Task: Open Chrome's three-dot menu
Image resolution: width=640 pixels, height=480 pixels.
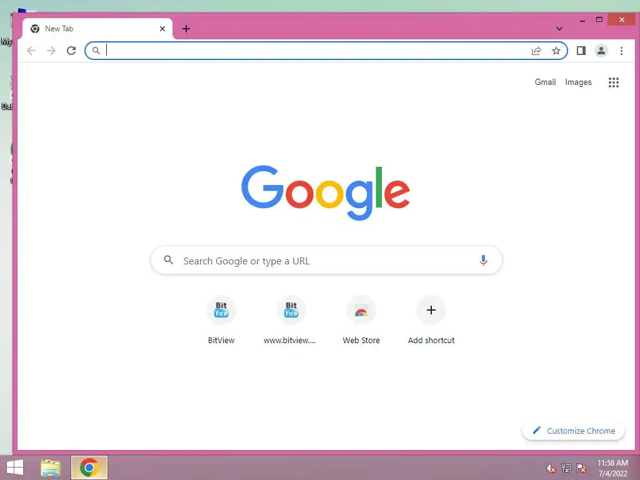Action: click(x=621, y=51)
